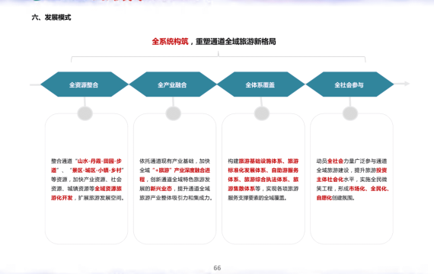Screen dimensions: 434x274
Task: Click the paragraph starting '构建旅游基础设施体系'
Action: 263,180
